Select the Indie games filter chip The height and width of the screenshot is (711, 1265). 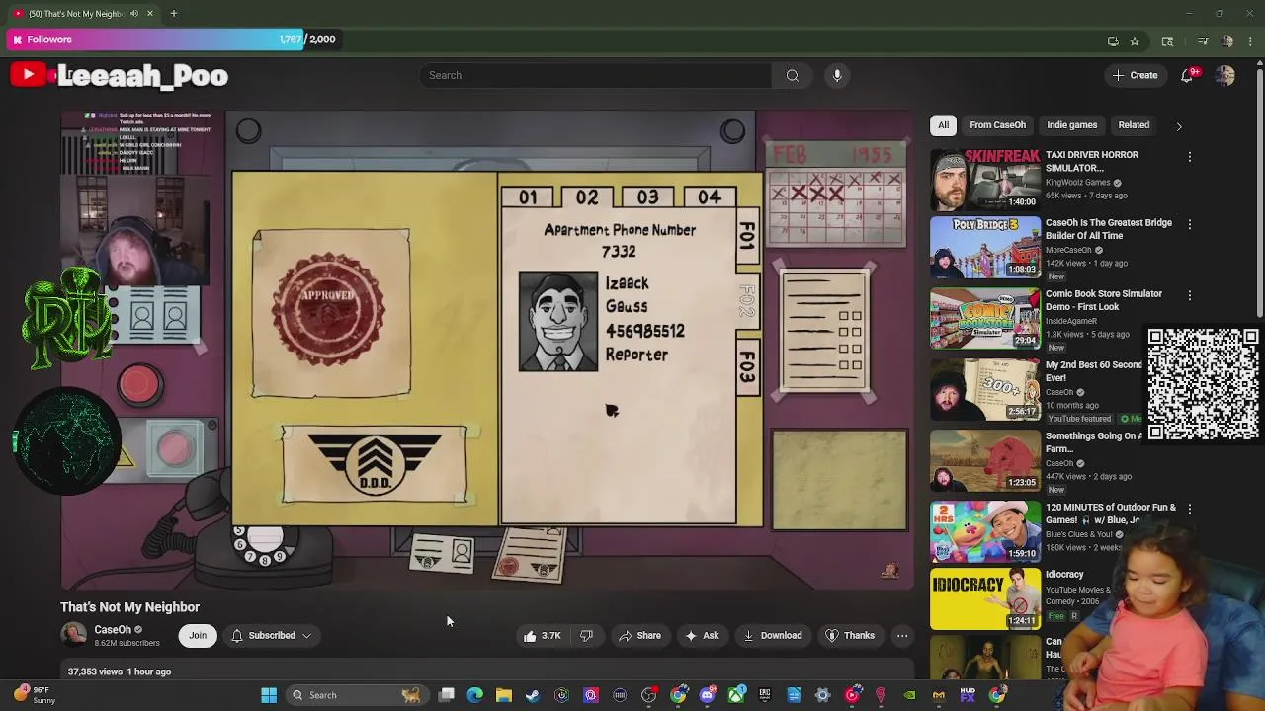tap(1072, 125)
